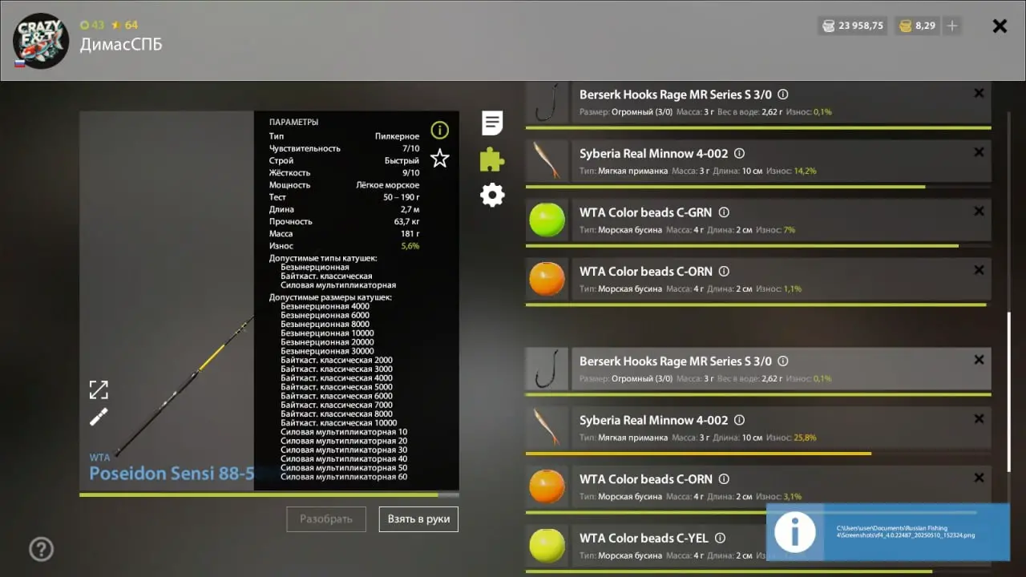Click the inventory list scrollbar
Viewport: 1026px width, 577px height.
(1009, 391)
